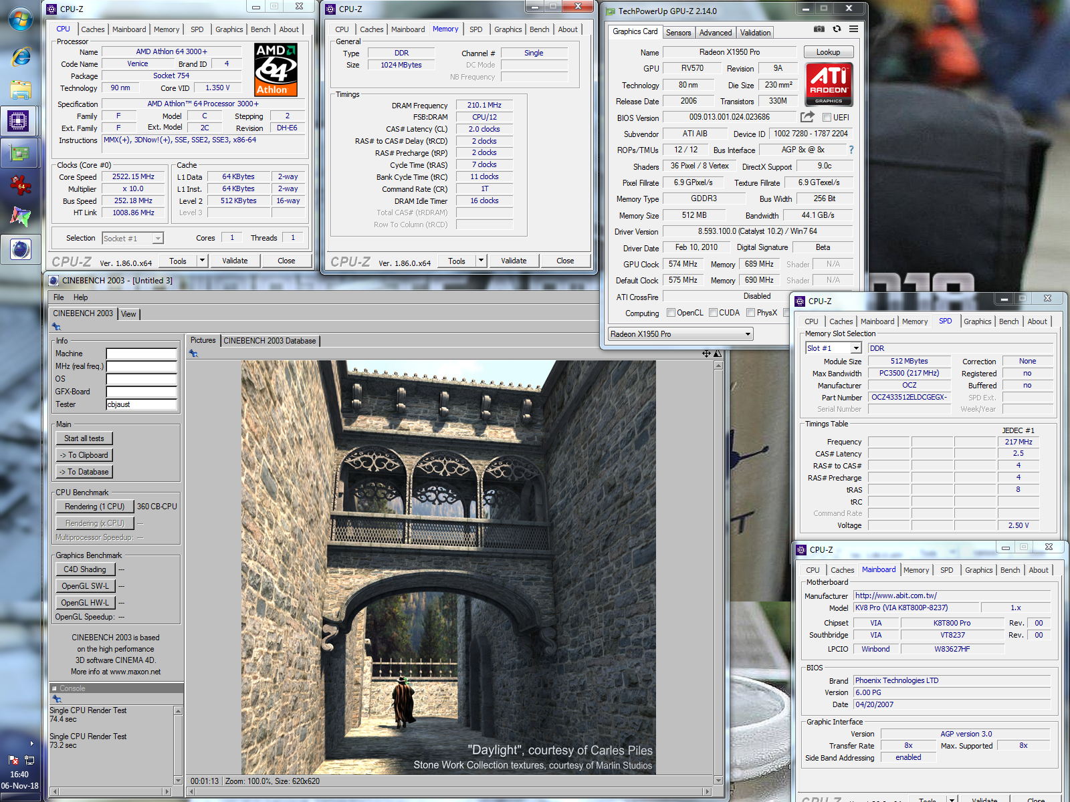Viewport: 1070px width, 802px height.
Task: Run the OpenGL HW-L benchmark
Action: click(x=85, y=603)
